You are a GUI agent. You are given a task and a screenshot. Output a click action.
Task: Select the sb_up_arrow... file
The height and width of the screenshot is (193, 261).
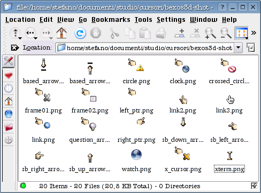pyautogui.click(x=90, y=163)
